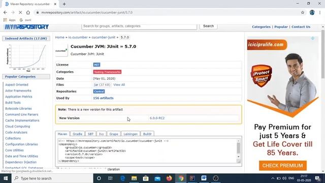Click inside the Maven dependency snippet box
This screenshot has height=183, width=325.
pyautogui.click(x=147, y=151)
